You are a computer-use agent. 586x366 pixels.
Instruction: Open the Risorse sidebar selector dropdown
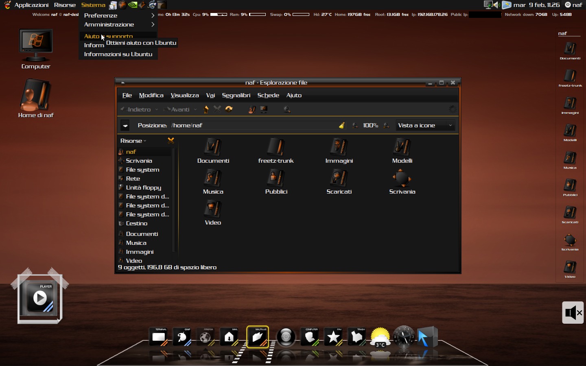click(133, 141)
